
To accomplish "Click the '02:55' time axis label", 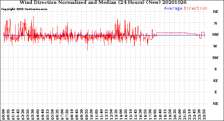I will [x=28, y=115].
